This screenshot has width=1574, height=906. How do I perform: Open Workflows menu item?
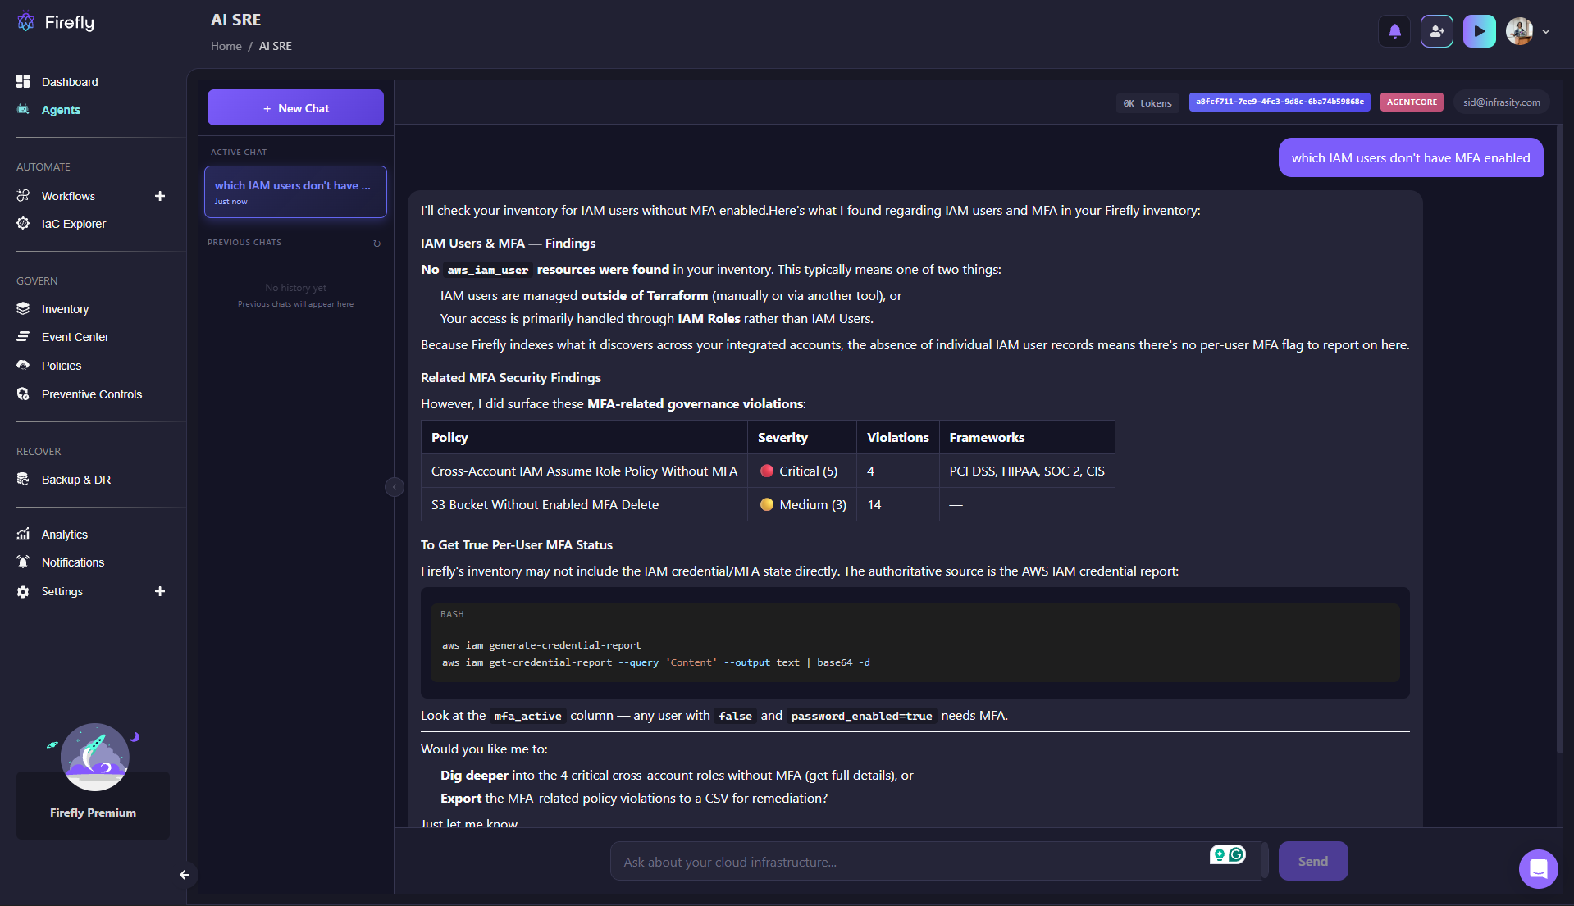tap(68, 196)
